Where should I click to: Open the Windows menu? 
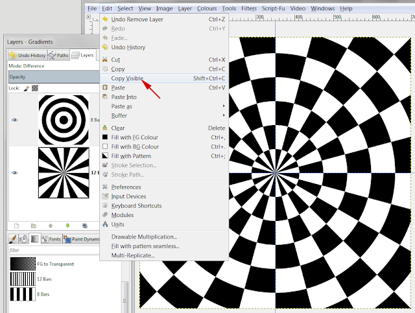323,8
